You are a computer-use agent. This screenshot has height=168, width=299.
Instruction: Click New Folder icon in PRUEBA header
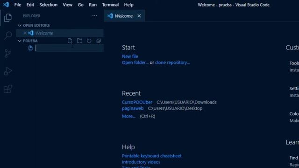(x=79, y=41)
